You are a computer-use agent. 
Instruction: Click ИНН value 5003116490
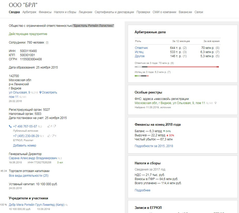pyautogui.click(x=28, y=51)
